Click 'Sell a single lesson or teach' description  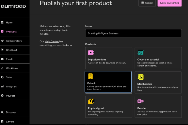coord(155,64)
